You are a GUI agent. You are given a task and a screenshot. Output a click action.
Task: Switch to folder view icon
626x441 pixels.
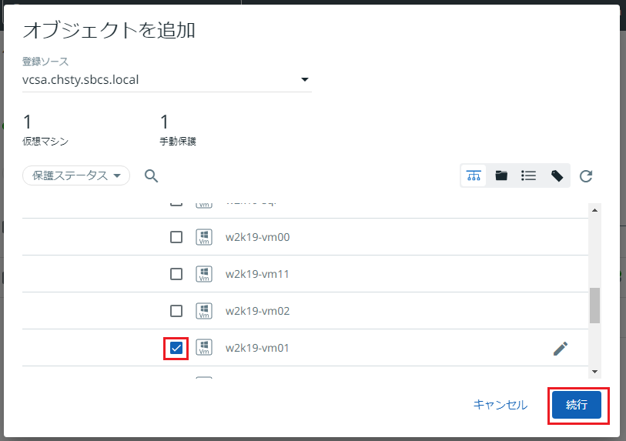tap(501, 175)
